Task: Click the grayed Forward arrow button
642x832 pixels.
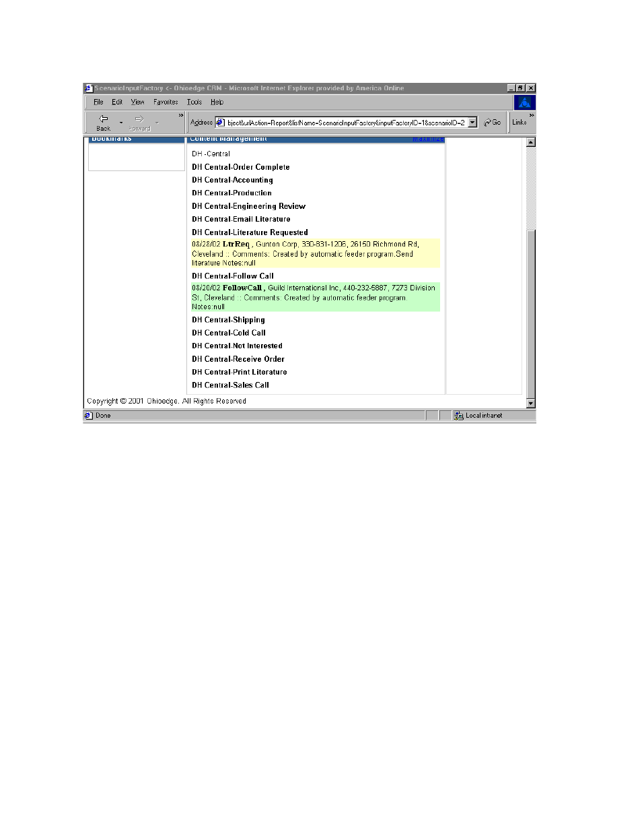Action: click(x=139, y=122)
